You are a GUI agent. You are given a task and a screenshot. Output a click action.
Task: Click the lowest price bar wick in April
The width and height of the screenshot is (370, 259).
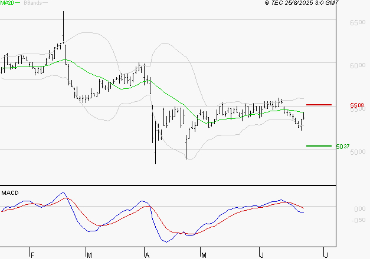(x=155, y=158)
